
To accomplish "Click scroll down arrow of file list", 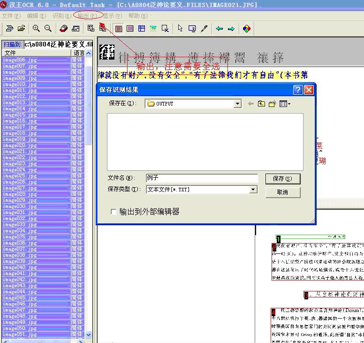I will pyautogui.click(x=89, y=335).
